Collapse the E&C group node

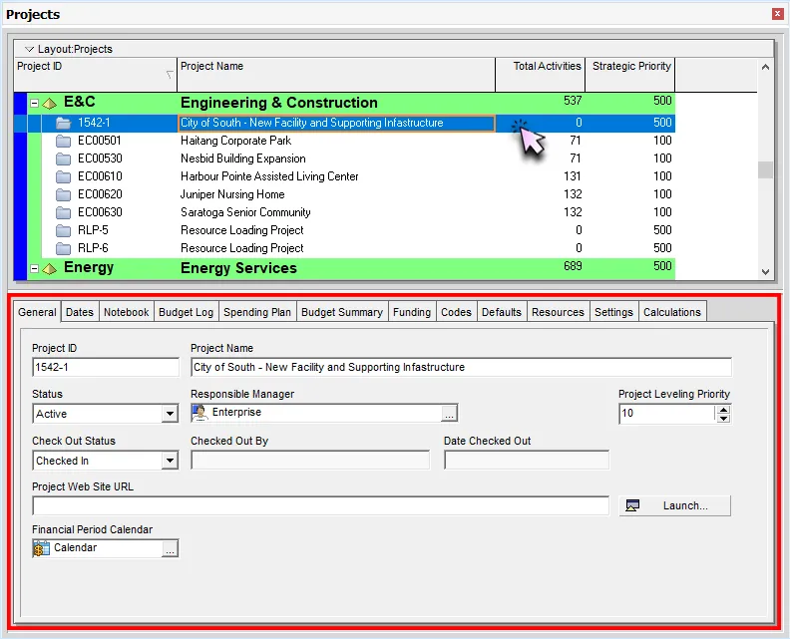(34, 103)
